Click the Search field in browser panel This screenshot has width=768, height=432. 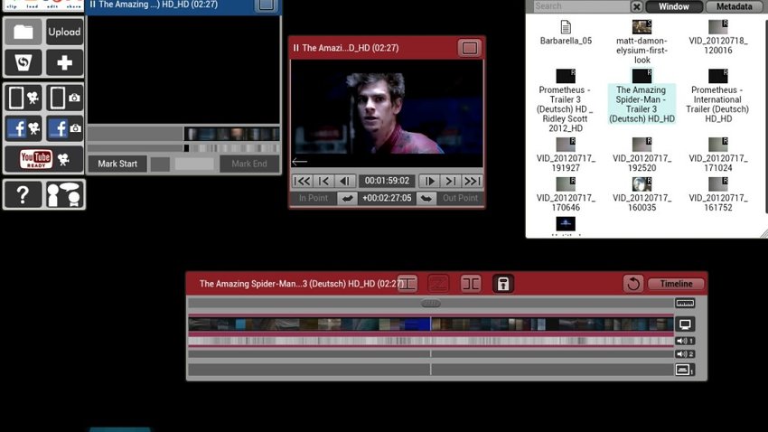pos(581,6)
